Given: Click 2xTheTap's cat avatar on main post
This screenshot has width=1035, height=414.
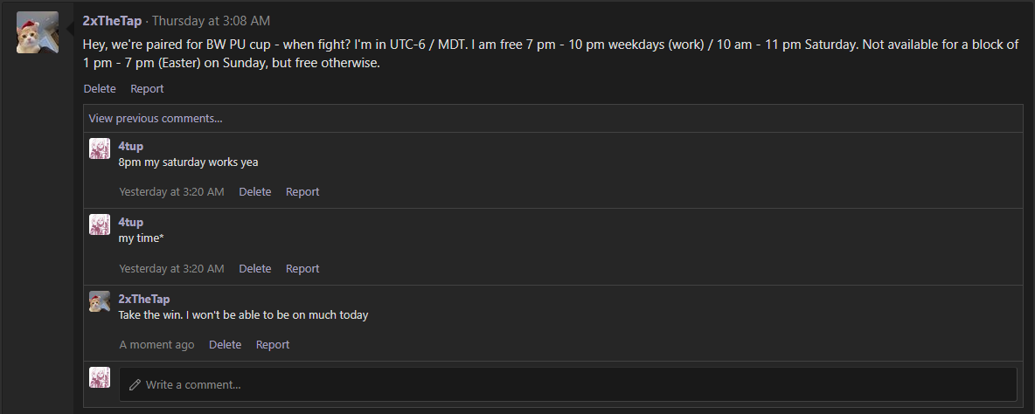Looking at the screenshot, I should pyautogui.click(x=38, y=32).
